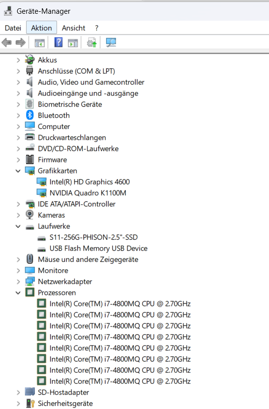Collapse the Prozessoren category
Viewport: 269px width, 409px height.
coord(18,293)
